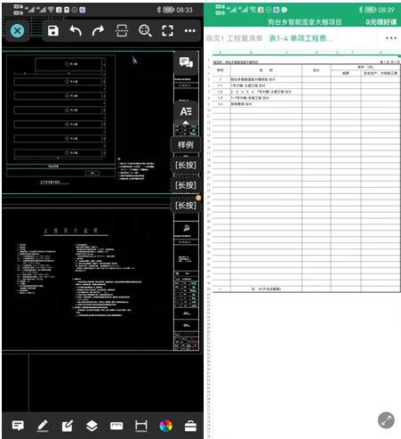Undo the last drawing action

(76, 31)
